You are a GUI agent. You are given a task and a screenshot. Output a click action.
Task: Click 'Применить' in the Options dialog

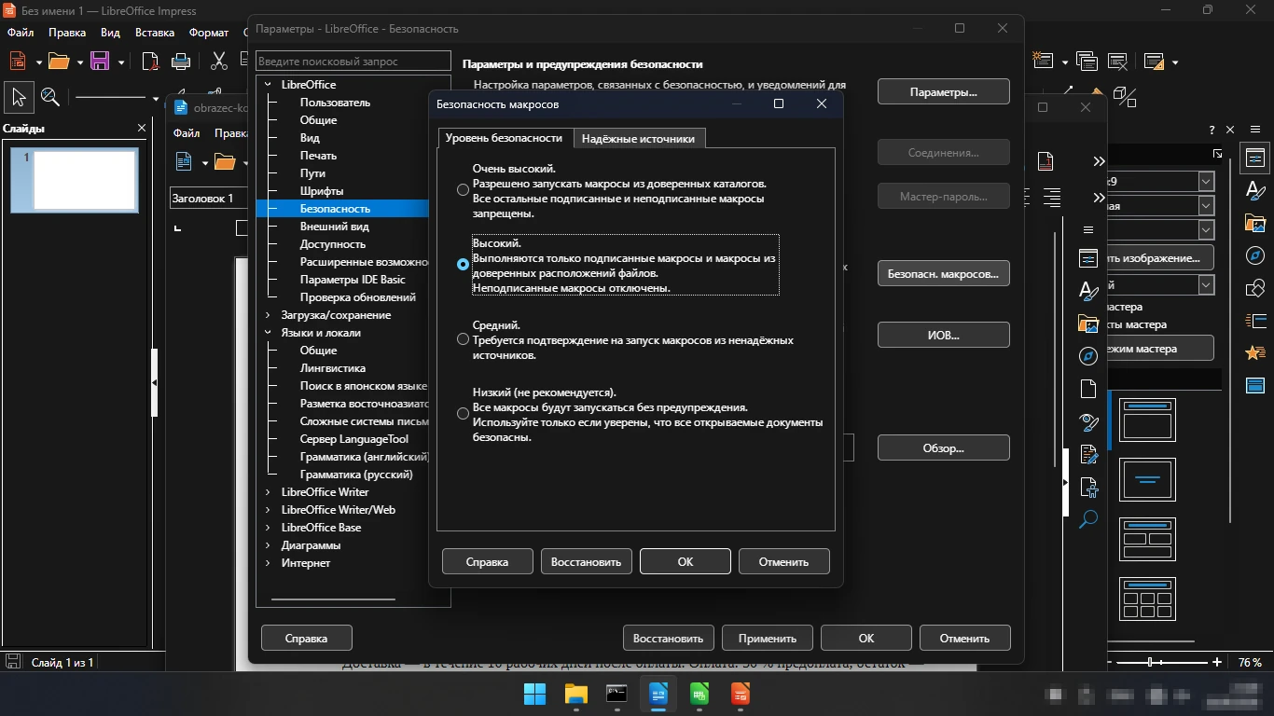[768, 638]
